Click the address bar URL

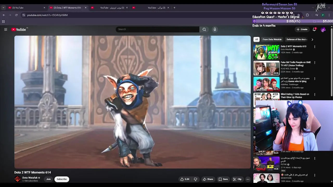(47, 15)
